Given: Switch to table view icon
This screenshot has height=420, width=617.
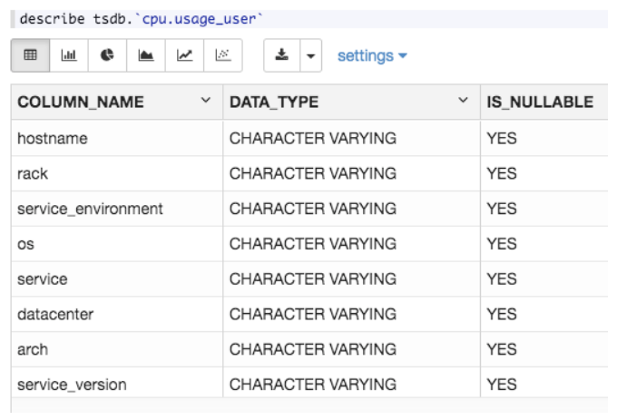Looking at the screenshot, I should pos(30,55).
